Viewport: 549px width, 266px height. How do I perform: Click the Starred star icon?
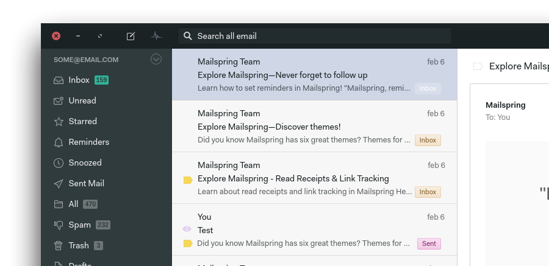coord(59,121)
